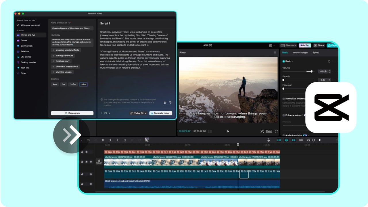Switch to the Voice changer tab
The width and height of the screenshot is (368, 207).
300,52
